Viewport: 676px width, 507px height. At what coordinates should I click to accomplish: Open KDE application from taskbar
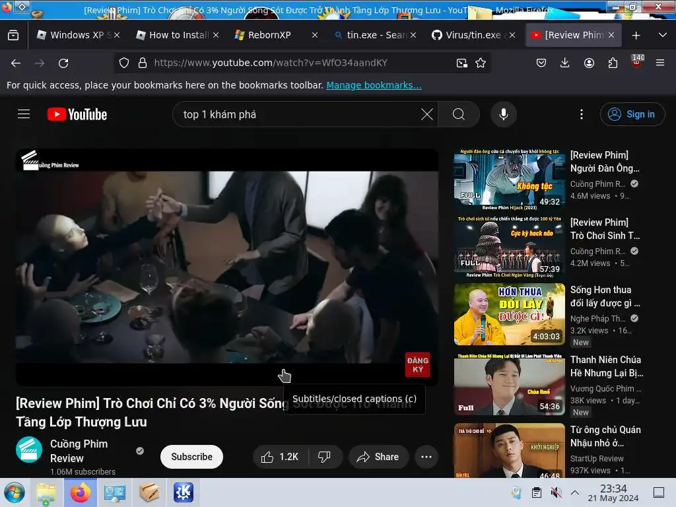[184, 492]
